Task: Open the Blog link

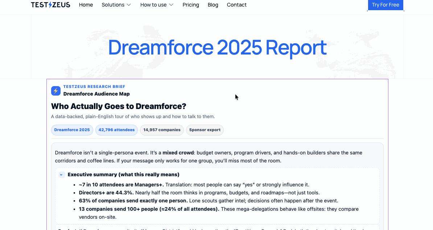Action: tap(213, 5)
